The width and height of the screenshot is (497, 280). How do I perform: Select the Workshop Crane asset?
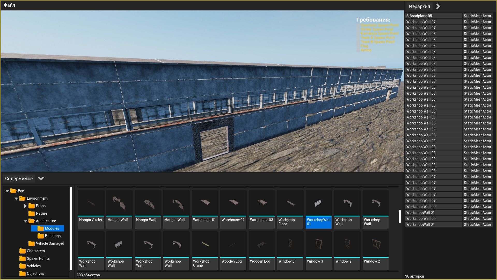(x=205, y=251)
